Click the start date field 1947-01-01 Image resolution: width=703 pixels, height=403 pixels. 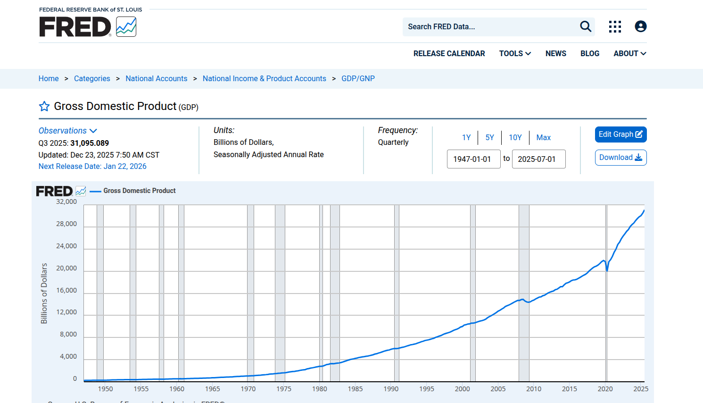tap(473, 159)
